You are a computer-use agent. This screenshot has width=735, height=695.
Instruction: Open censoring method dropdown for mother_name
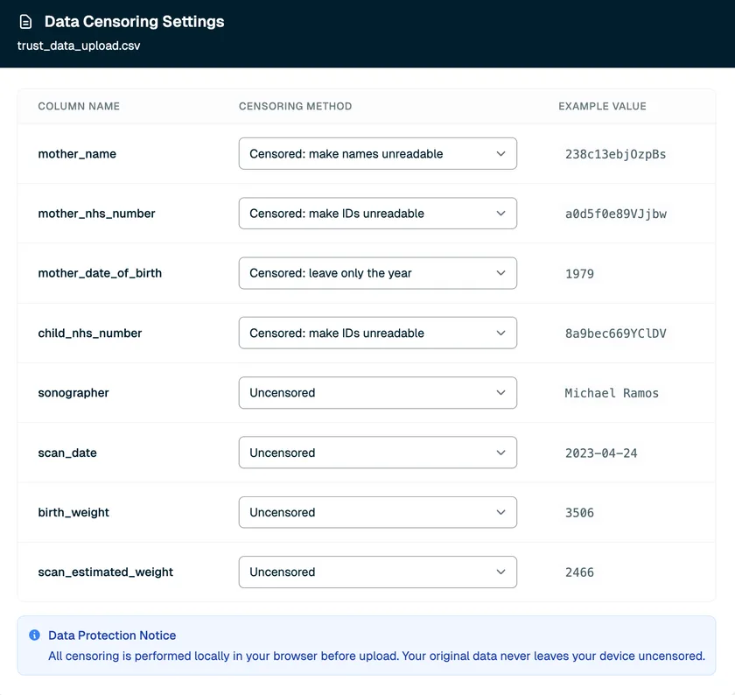(x=378, y=154)
